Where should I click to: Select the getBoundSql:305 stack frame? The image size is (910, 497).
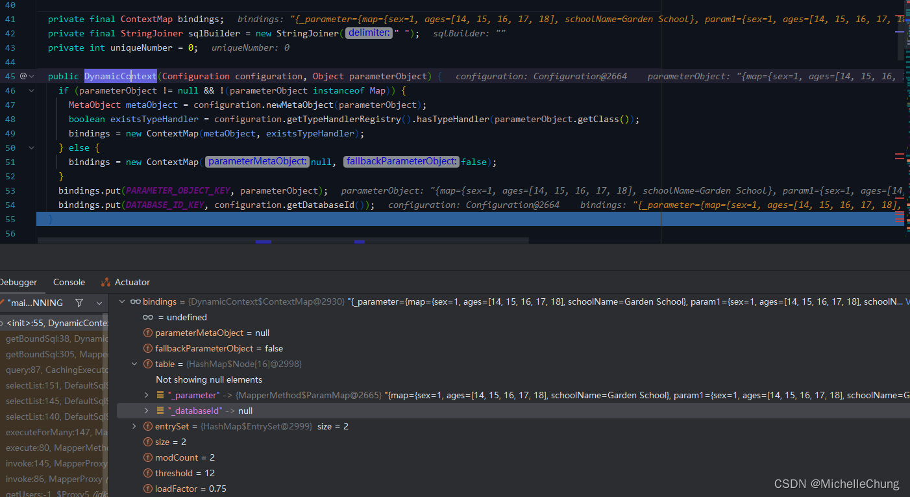pos(54,354)
